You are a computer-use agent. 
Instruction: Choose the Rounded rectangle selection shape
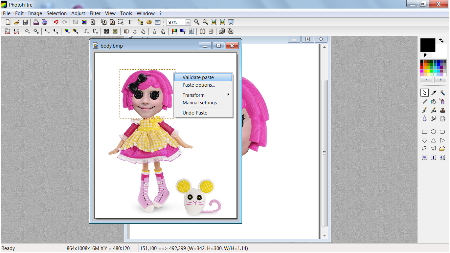tap(442, 132)
